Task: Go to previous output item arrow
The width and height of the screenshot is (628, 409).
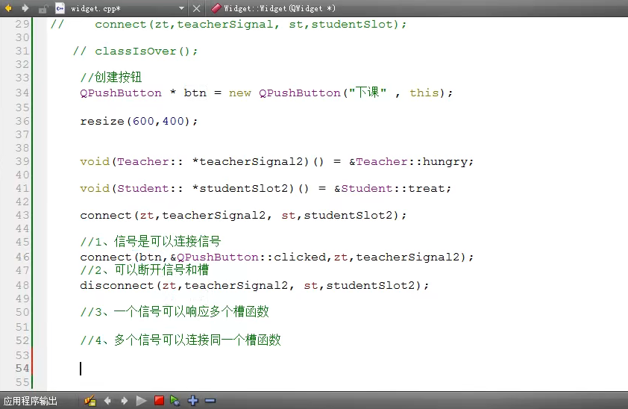Action: 107,401
